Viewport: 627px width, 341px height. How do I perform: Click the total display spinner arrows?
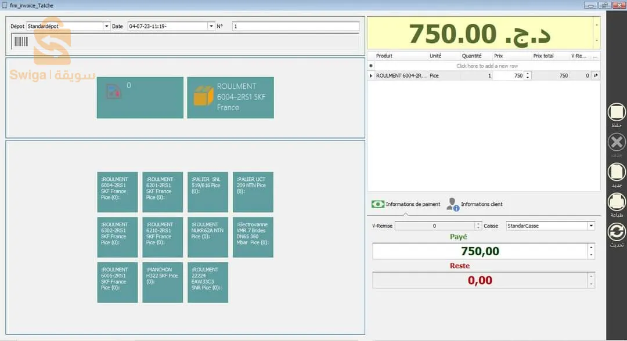596,32
